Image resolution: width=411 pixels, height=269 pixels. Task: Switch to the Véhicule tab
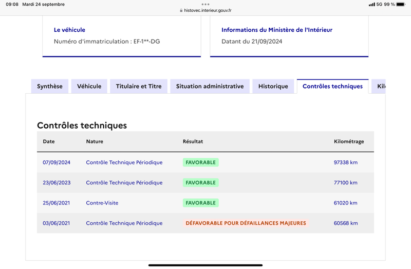pyautogui.click(x=89, y=86)
